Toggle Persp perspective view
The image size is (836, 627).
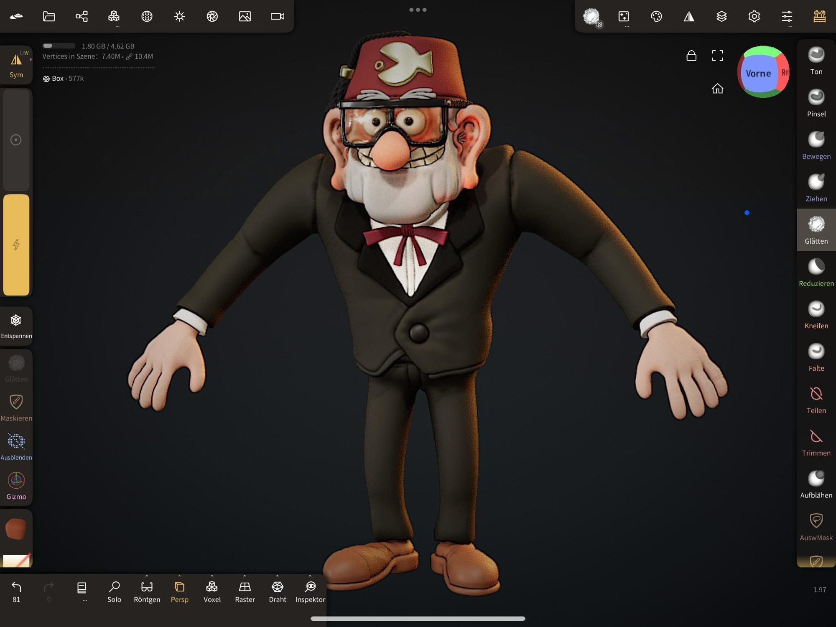click(x=179, y=591)
